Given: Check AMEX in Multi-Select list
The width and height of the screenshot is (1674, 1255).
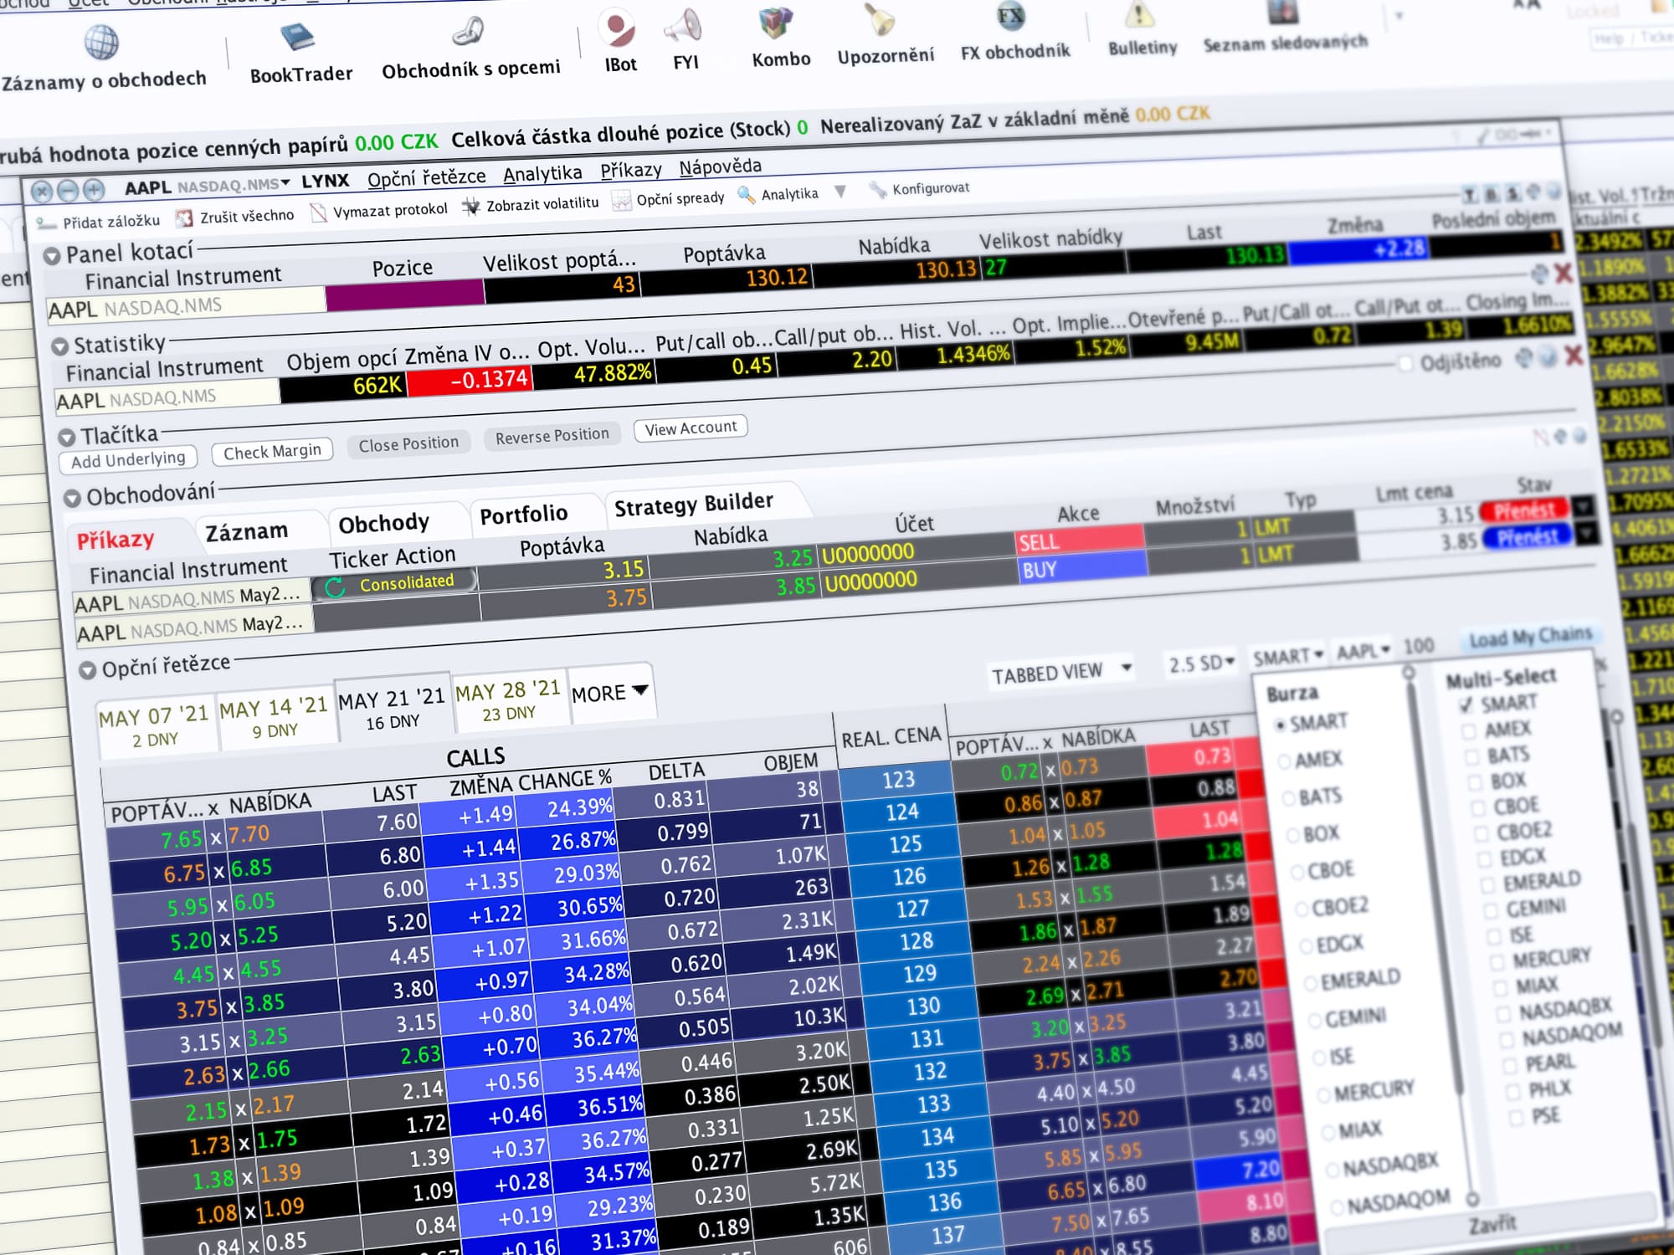Looking at the screenshot, I should 1469,732.
